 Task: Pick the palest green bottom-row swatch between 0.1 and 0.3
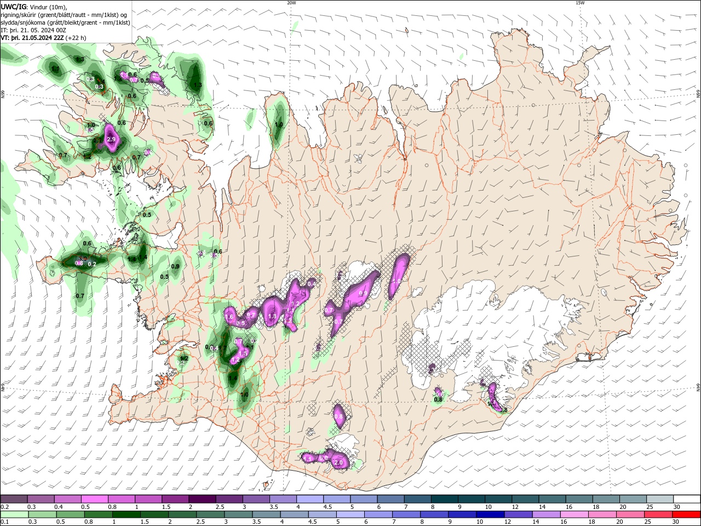(x=14, y=514)
